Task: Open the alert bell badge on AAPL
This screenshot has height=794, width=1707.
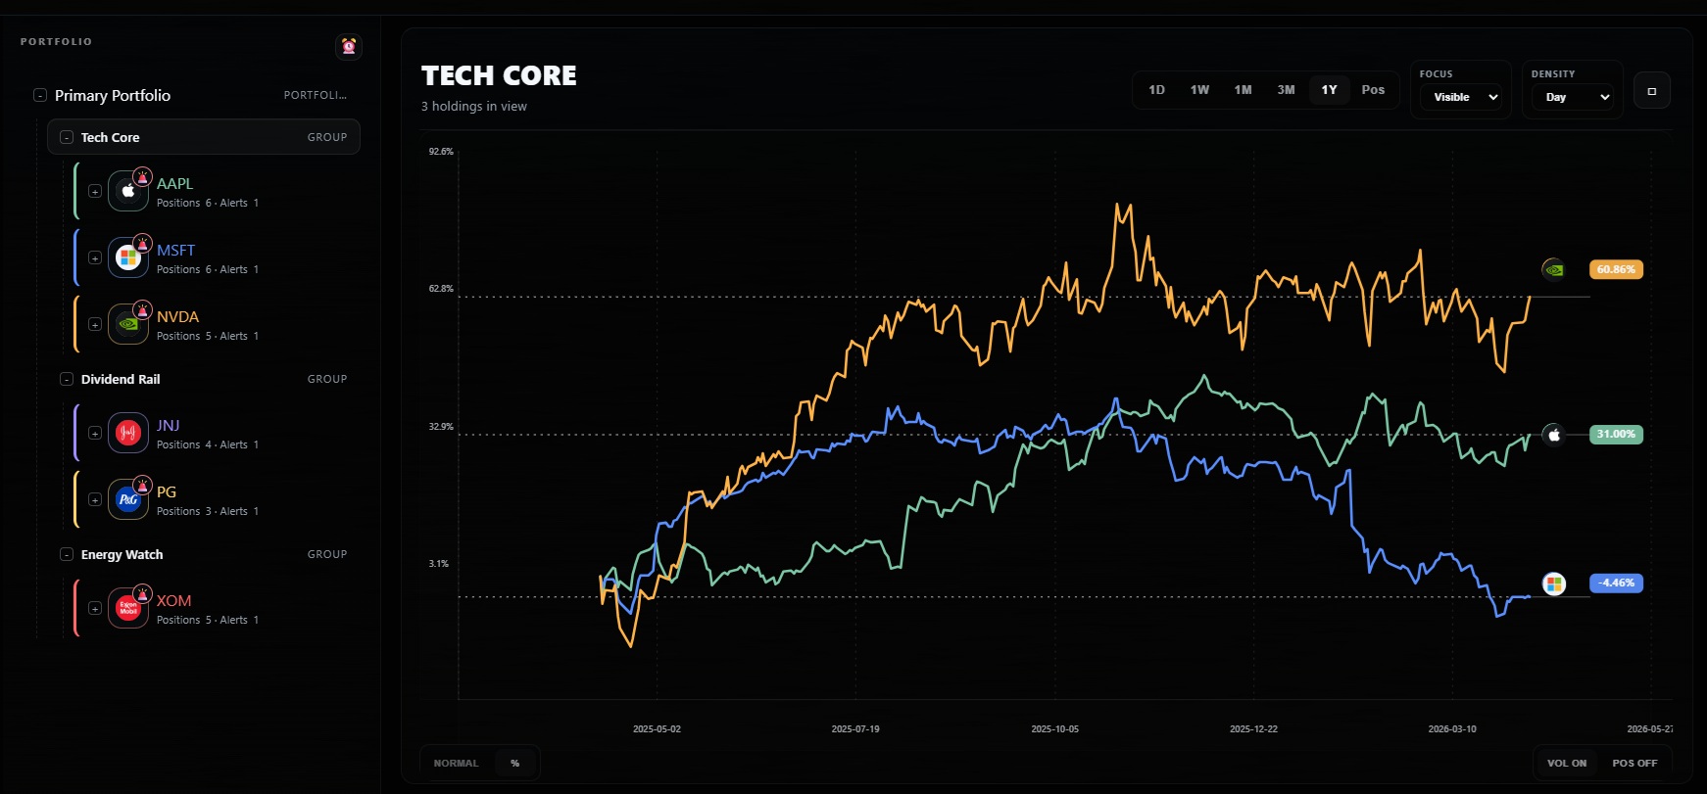Action: 143,177
